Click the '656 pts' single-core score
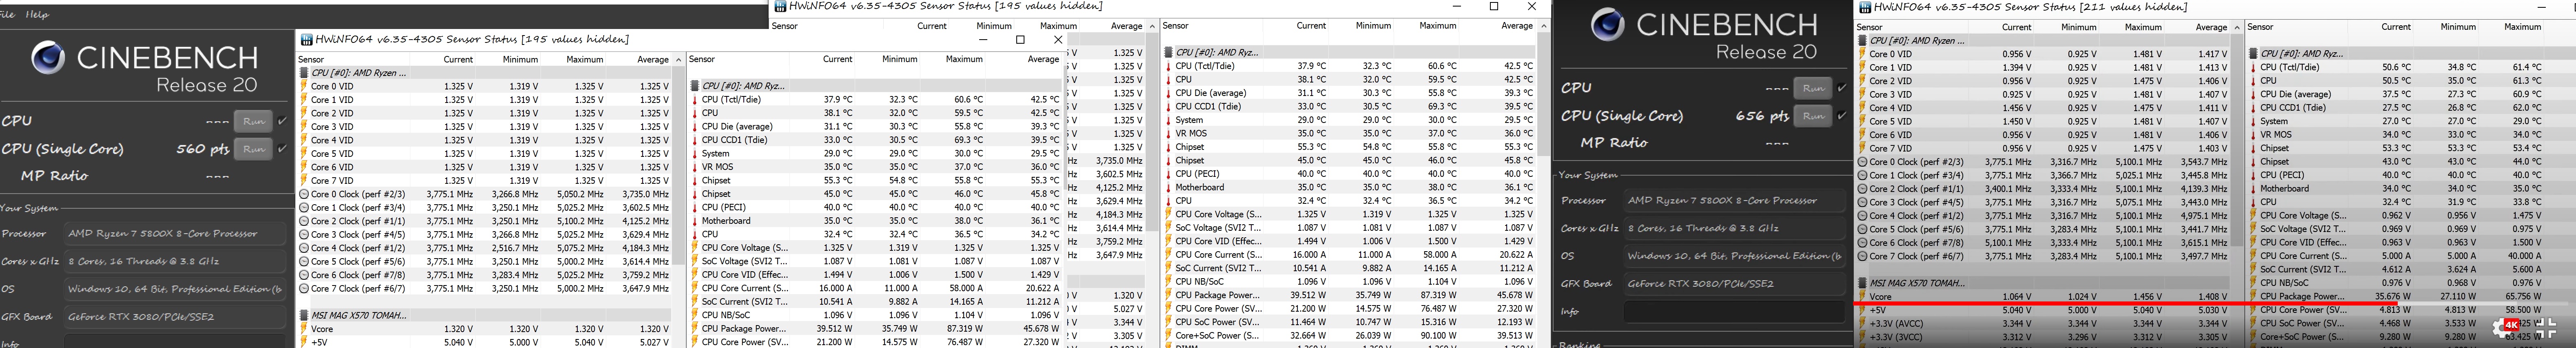 click(1762, 116)
